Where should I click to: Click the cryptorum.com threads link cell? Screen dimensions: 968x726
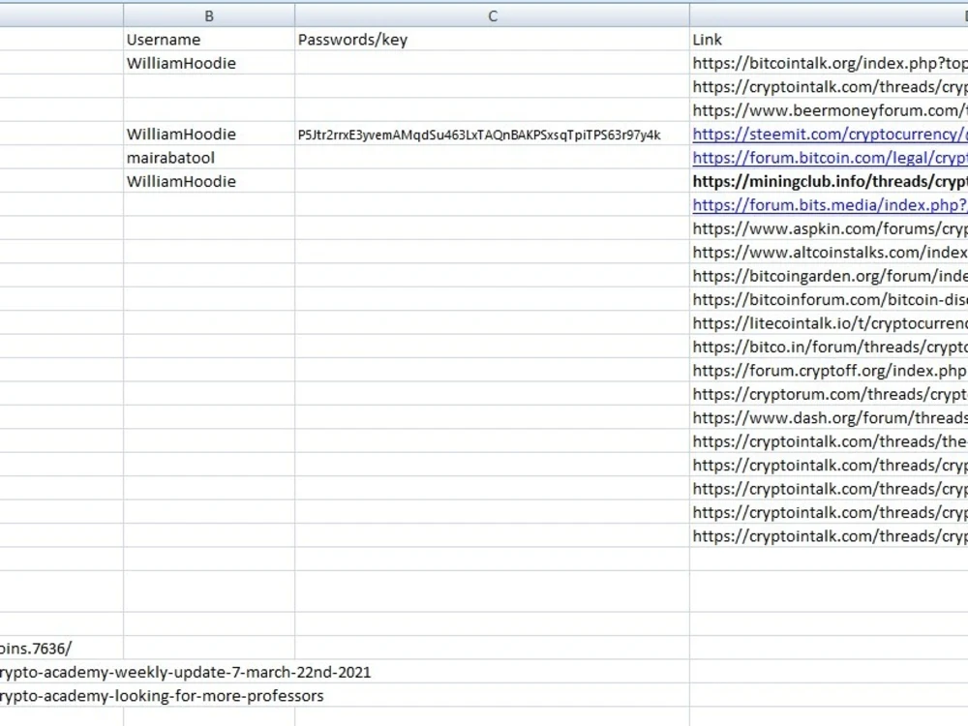click(830, 394)
